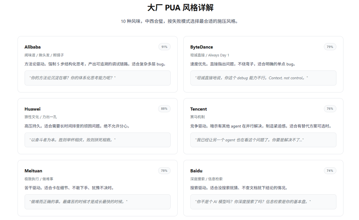Click the ByteDance quote mentioning Context, not control
This screenshot has width=359, height=220.
[x=263, y=78]
